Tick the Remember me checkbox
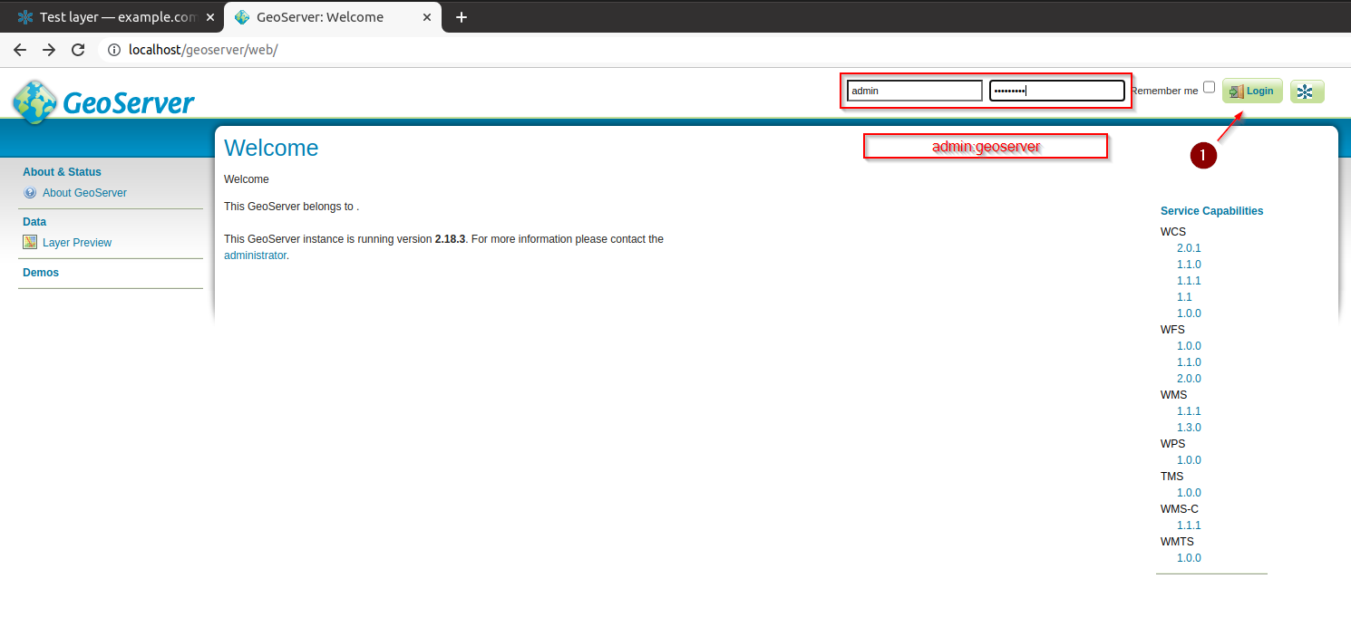The height and width of the screenshot is (617, 1351). click(x=1209, y=87)
